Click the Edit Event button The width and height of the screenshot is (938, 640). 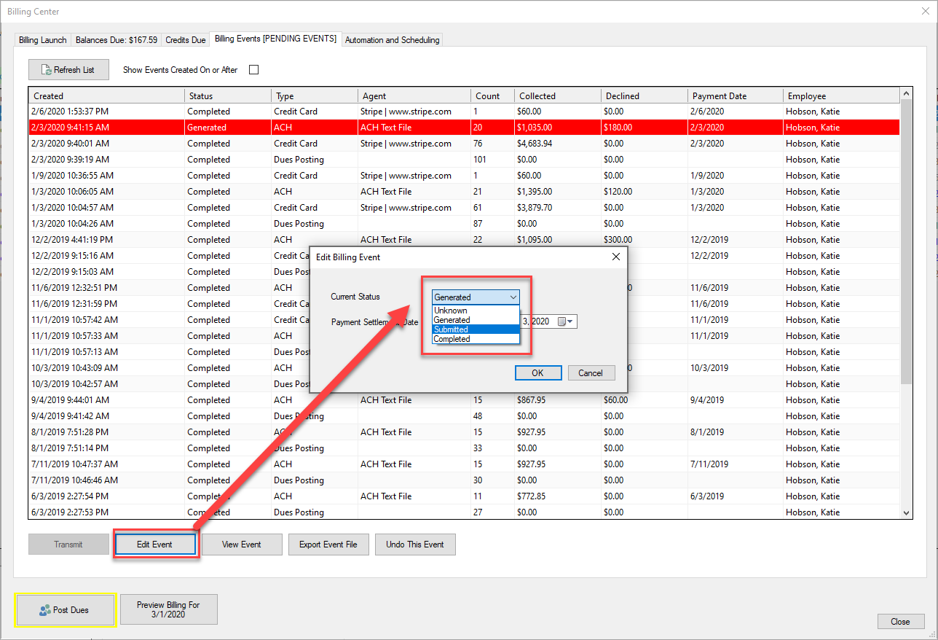(154, 545)
